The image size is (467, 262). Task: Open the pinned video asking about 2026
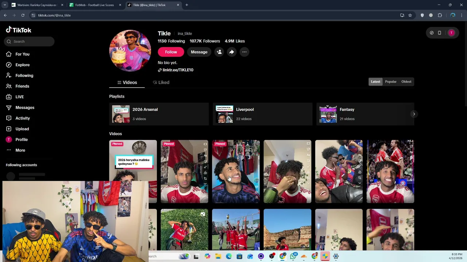133,160
